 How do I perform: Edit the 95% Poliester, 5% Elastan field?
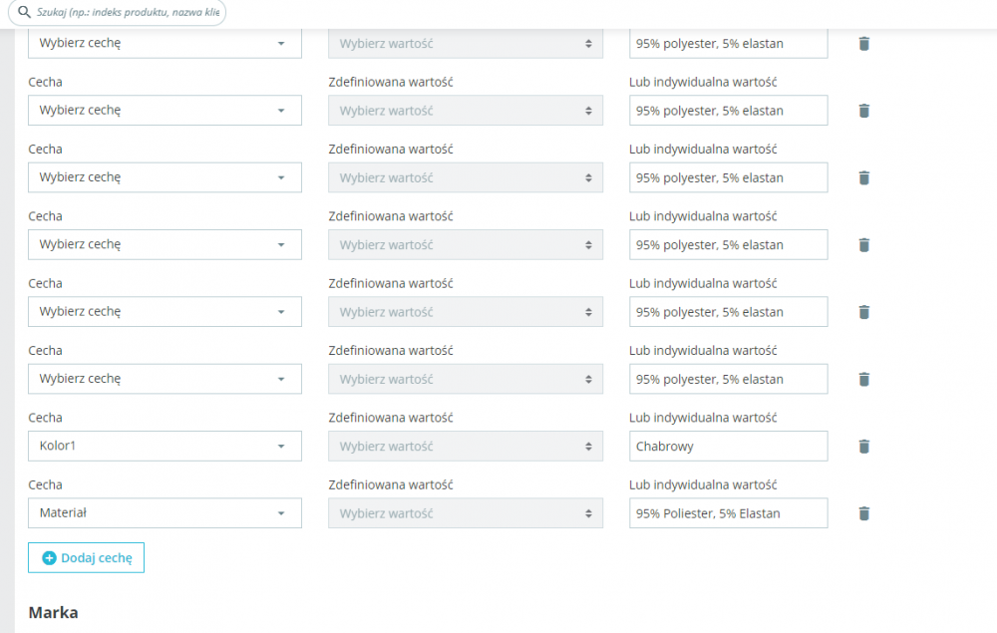point(728,513)
